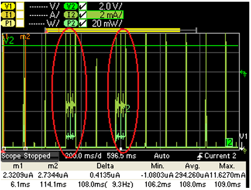251x190 pixels.
Task: Select the P1 power trace badge
Action: point(8,23)
